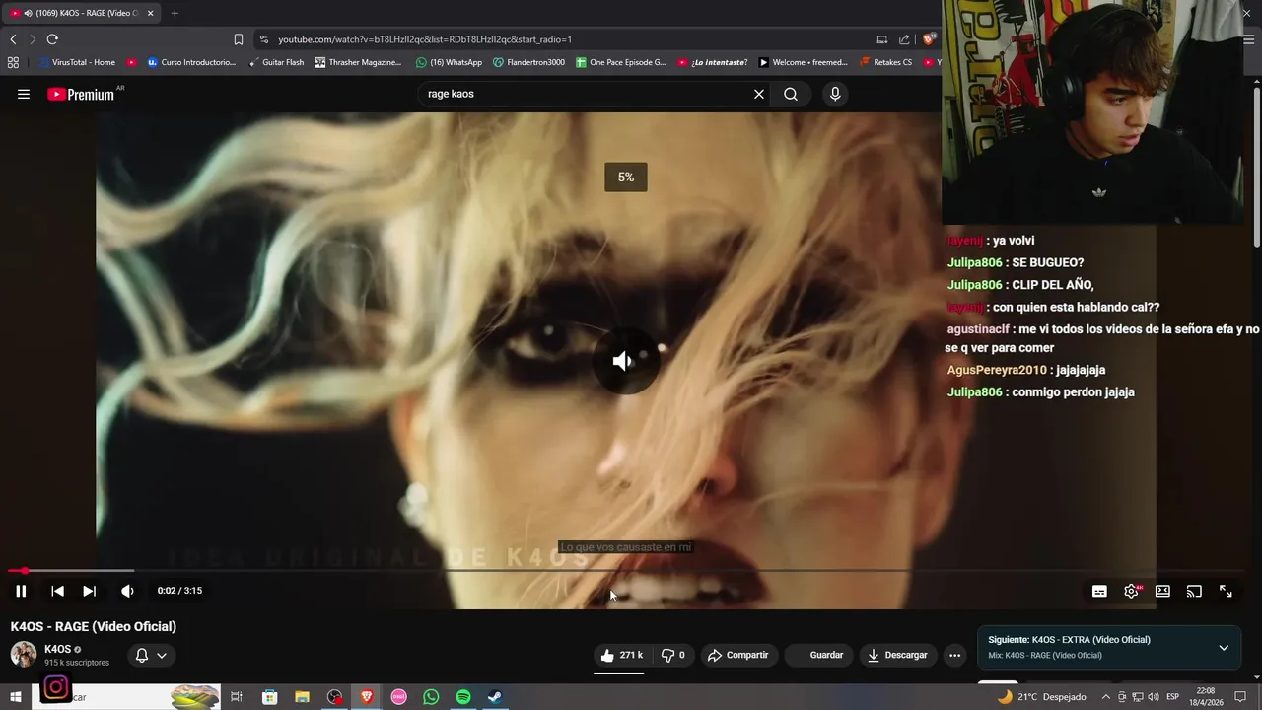Open the player settings gear
The image size is (1262, 710).
pos(1131,591)
